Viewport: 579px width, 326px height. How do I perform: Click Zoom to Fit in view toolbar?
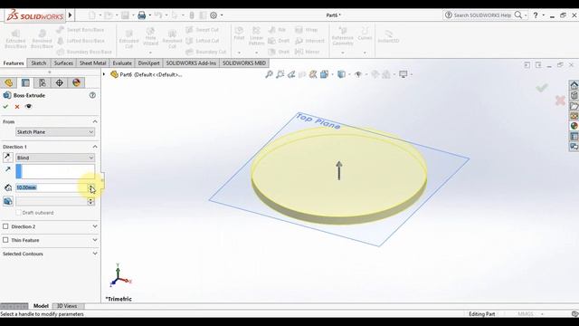click(270, 74)
